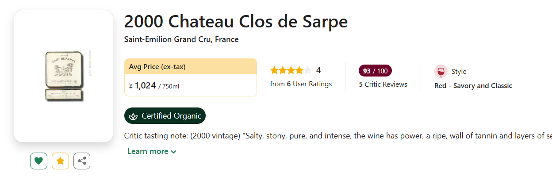Open the 5 Critic Reviews link

(383, 84)
